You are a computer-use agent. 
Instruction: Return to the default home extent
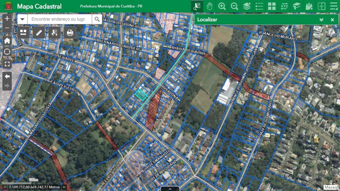coord(7,41)
